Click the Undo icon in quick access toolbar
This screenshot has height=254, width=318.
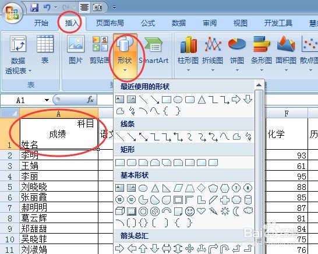[47, 8]
